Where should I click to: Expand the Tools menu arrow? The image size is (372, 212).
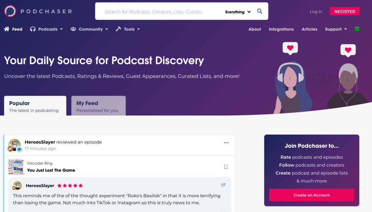138,29
